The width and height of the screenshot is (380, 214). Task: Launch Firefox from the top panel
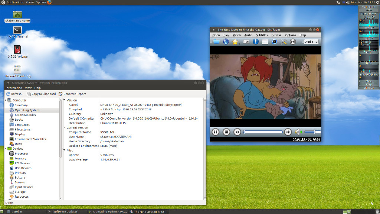pyautogui.click(x=49, y=2)
